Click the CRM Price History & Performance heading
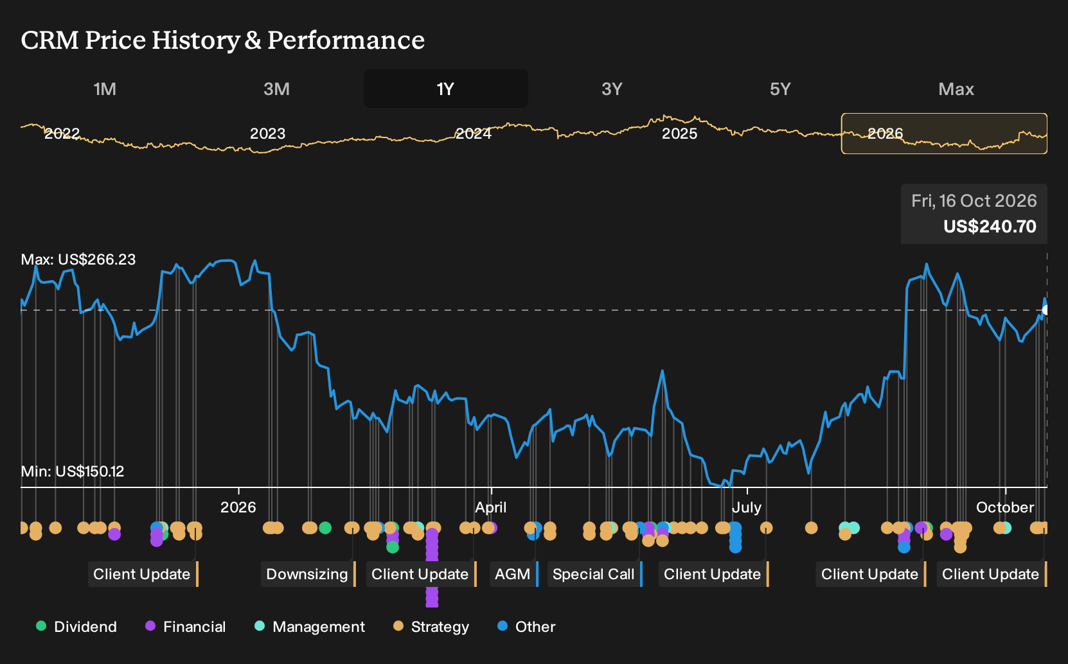 pos(222,40)
